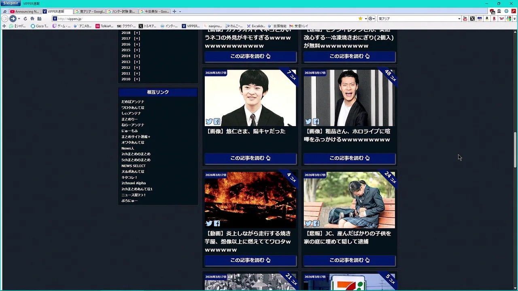Go forward with the navigation arrow
Screen dimensions: 518x291
coord(13,19)
